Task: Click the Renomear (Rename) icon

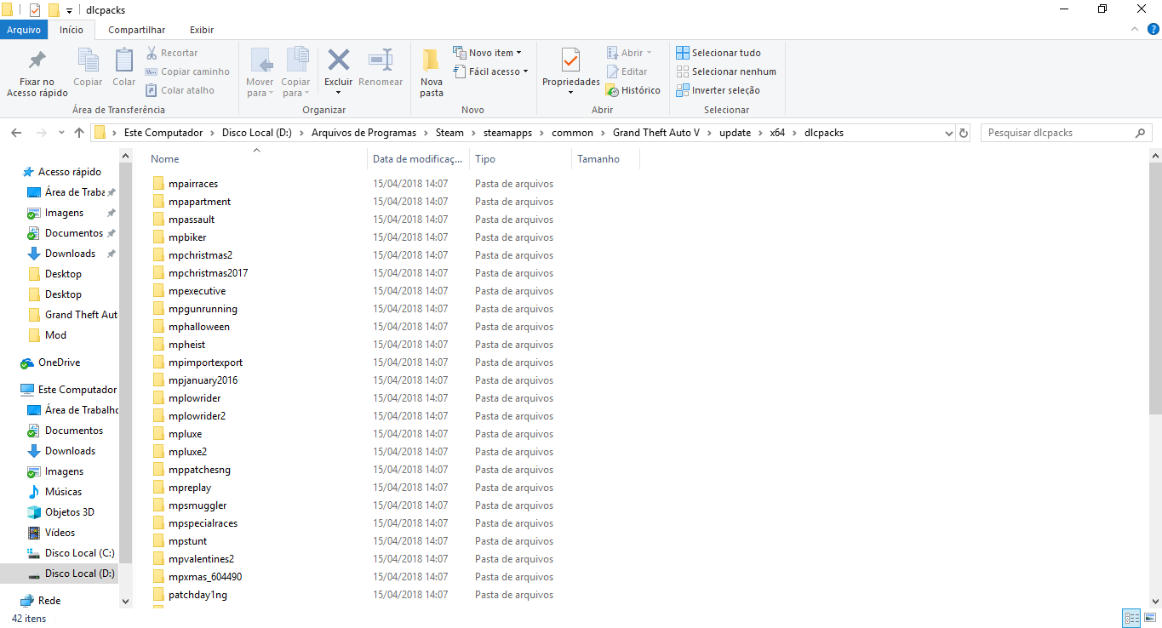Action: 381,68
